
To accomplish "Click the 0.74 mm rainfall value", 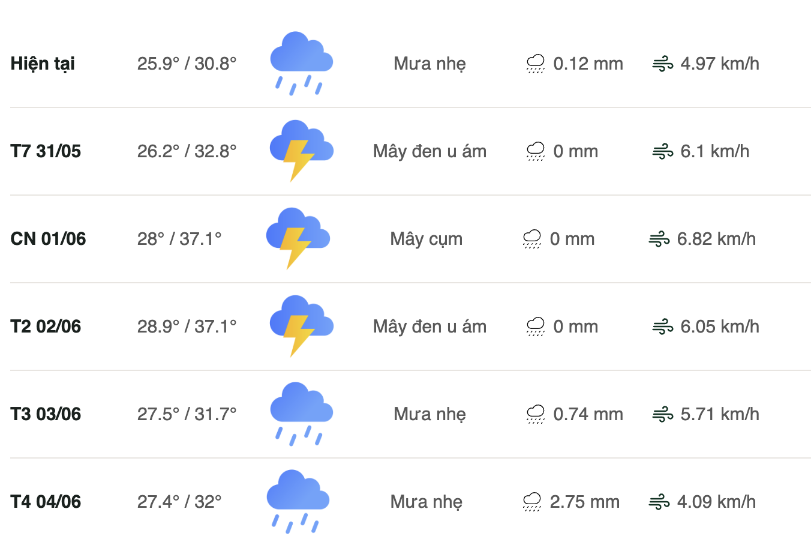I will point(588,414).
